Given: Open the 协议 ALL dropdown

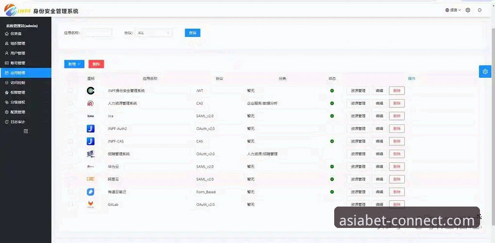Looking at the screenshot, I should (x=154, y=33).
